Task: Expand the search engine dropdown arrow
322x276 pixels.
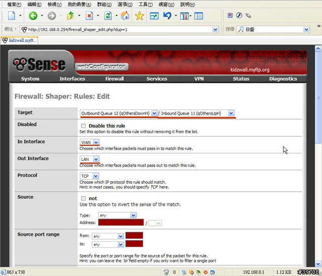Action: pos(306,29)
